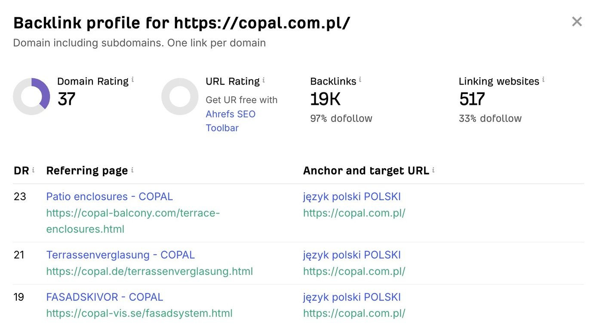
Task: Close the backlink profile dialog
Action: 577,21
